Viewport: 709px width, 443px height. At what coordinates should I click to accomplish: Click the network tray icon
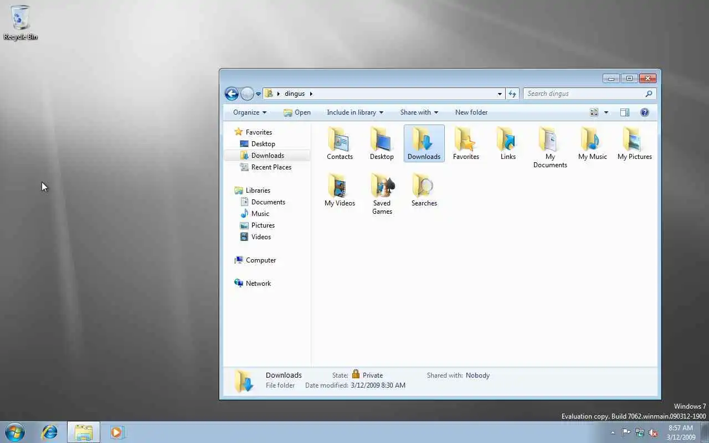(x=640, y=432)
